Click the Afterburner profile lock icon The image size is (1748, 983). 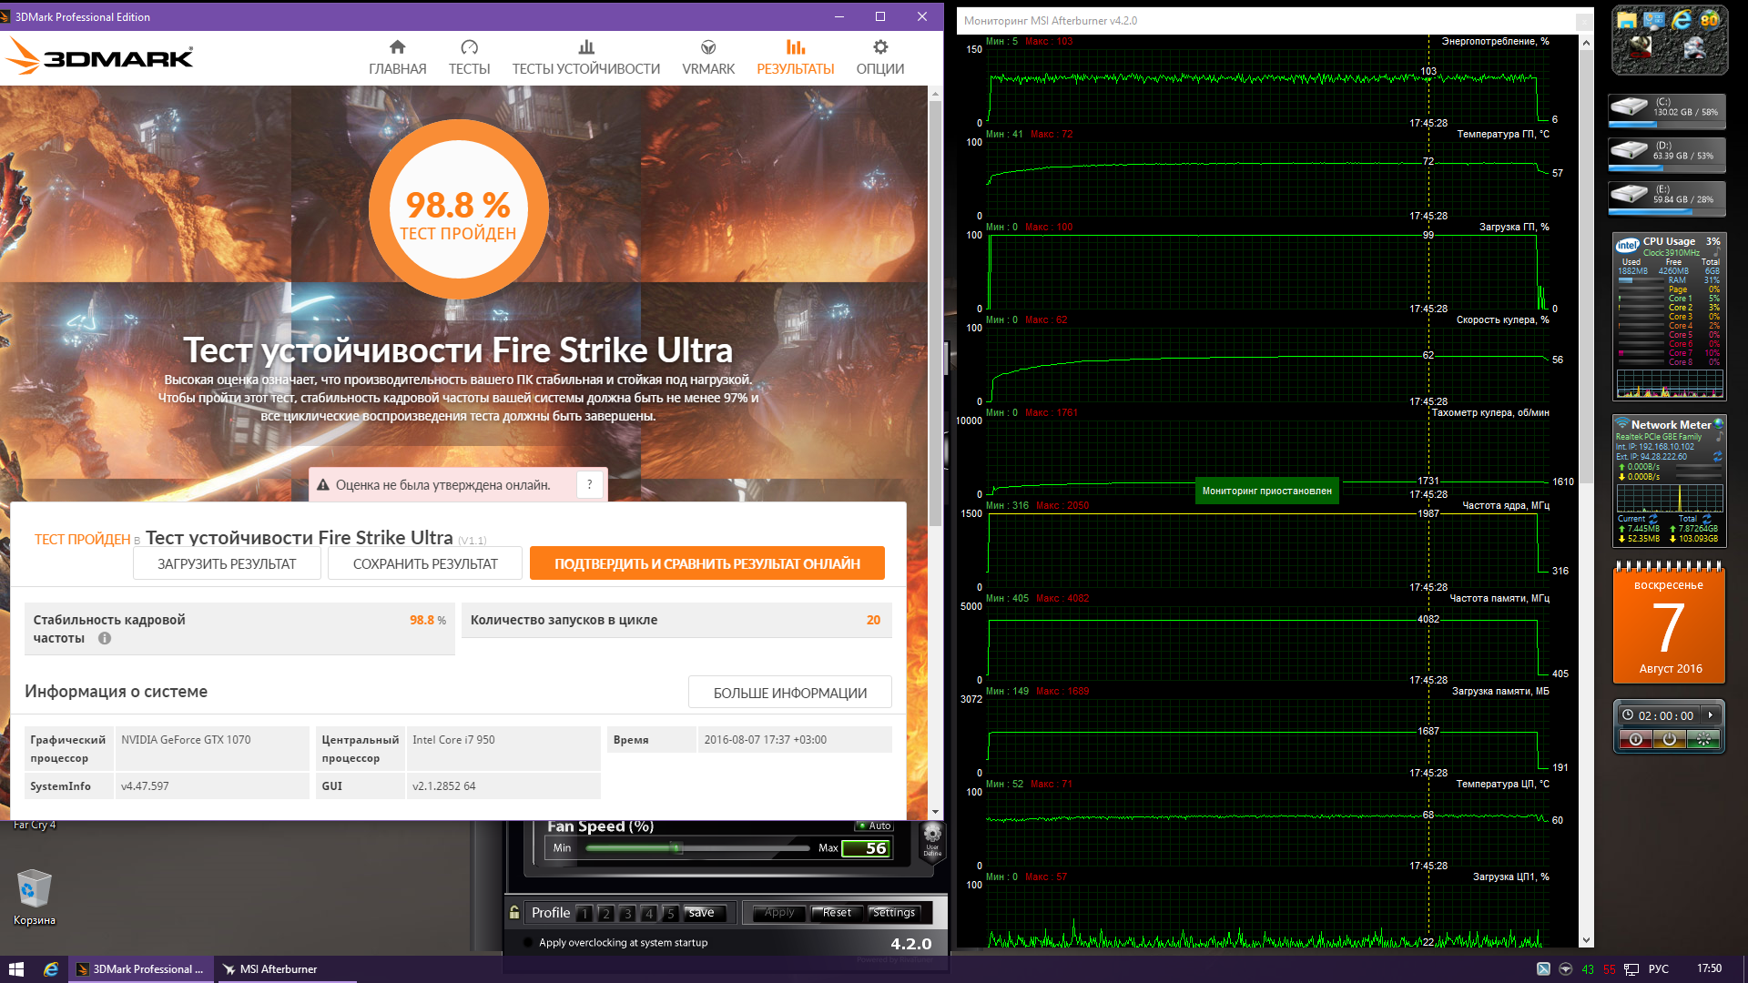[514, 912]
